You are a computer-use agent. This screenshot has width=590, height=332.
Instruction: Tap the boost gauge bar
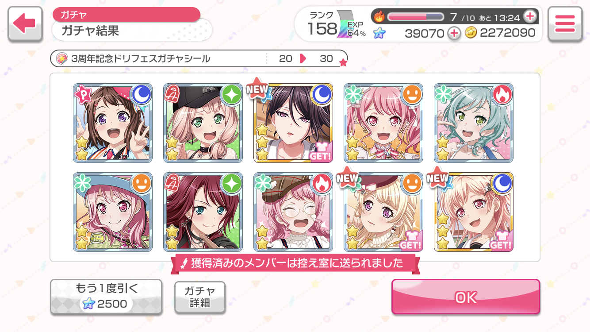pos(415,17)
